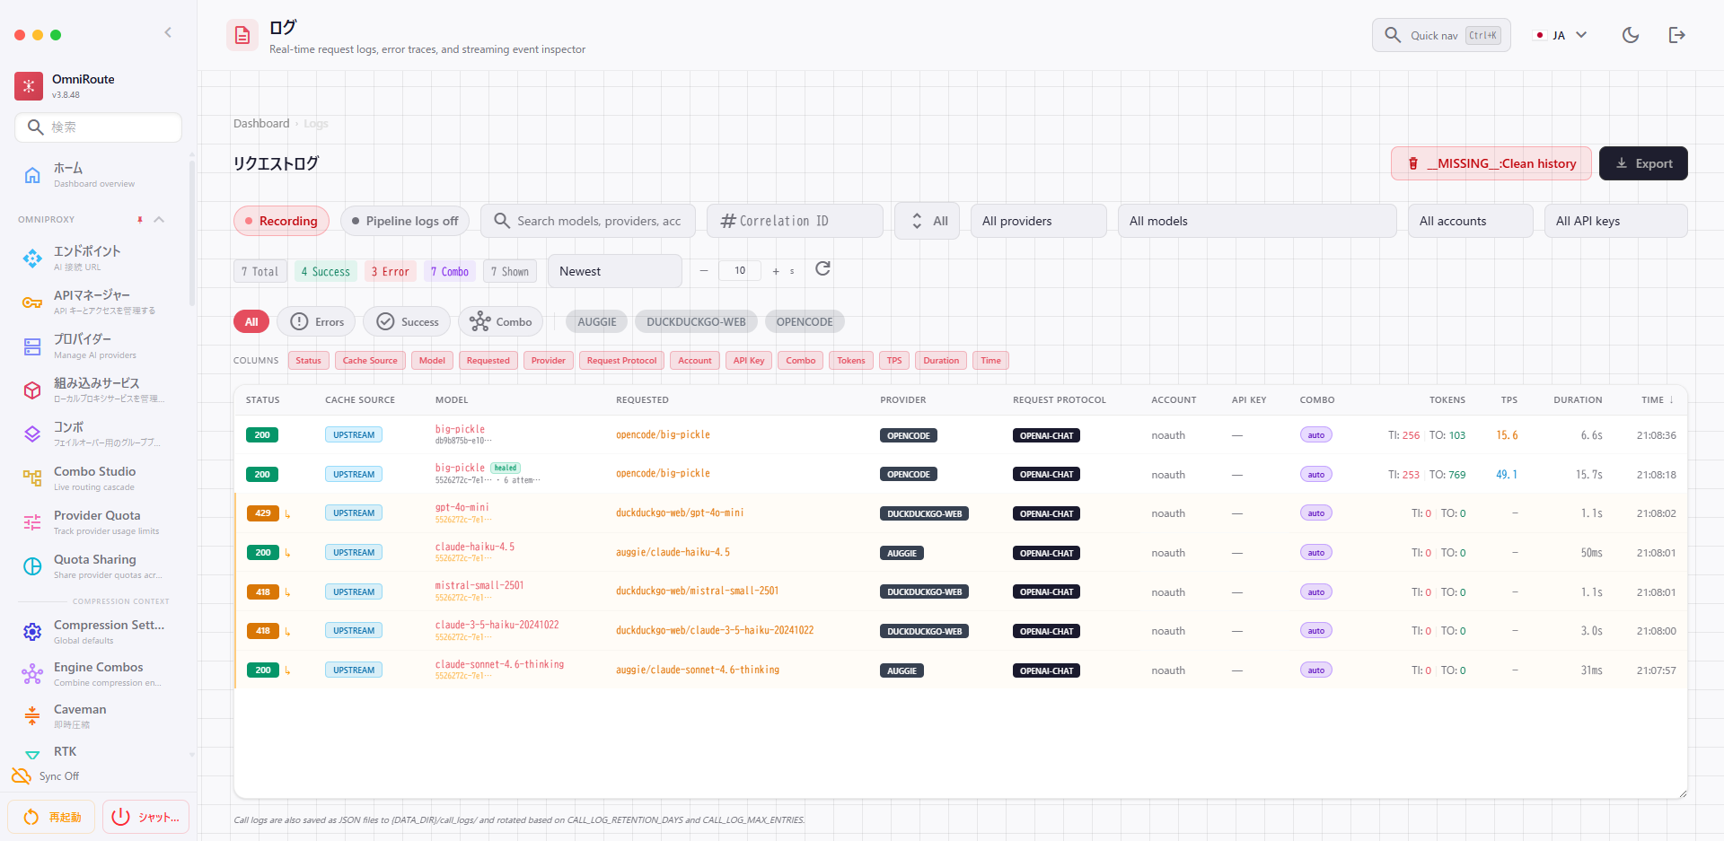Click the Export button

point(1643,163)
